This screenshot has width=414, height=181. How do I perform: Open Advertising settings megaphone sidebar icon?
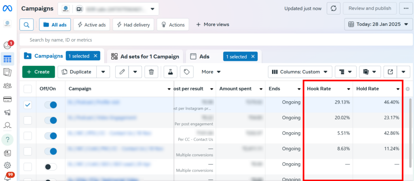click(x=7, y=112)
